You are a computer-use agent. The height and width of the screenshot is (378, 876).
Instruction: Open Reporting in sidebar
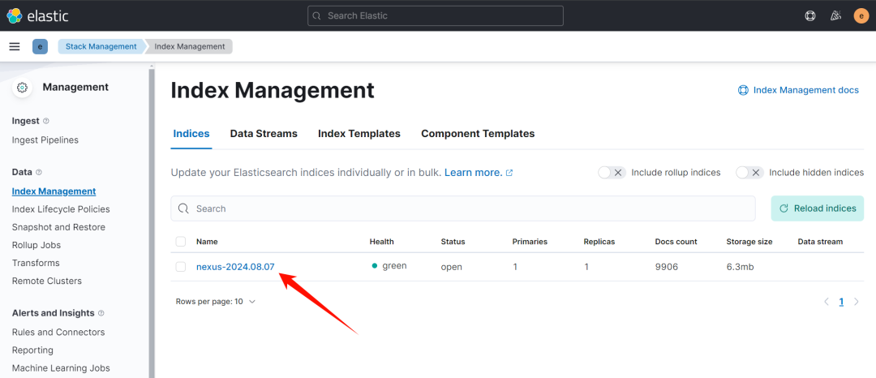pos(32,350)
